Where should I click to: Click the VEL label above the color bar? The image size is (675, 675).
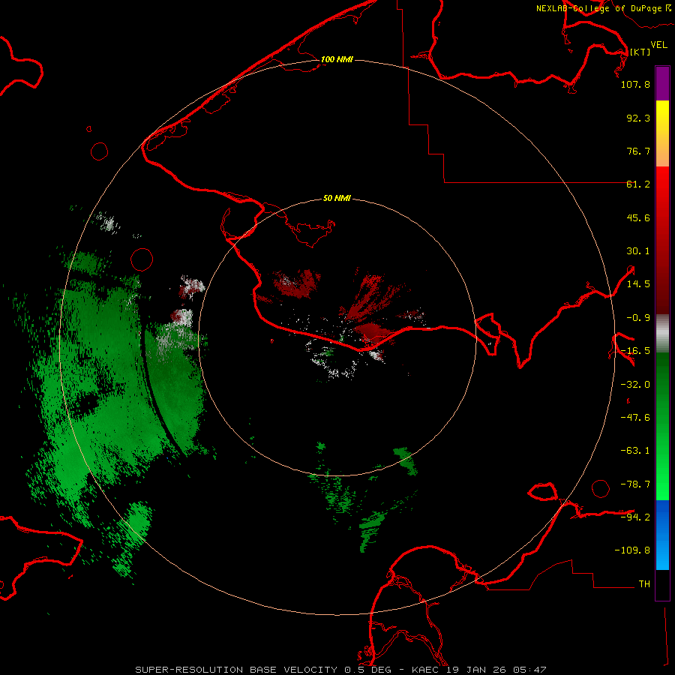[x=658, y=45]
